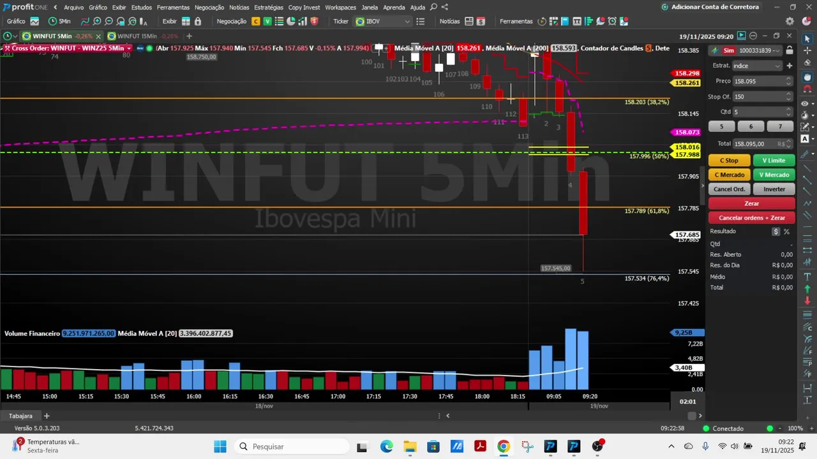The height and width of the screenshot is (459, 817).
Task: Click the red Zerar button
Action: coord(752,203)
